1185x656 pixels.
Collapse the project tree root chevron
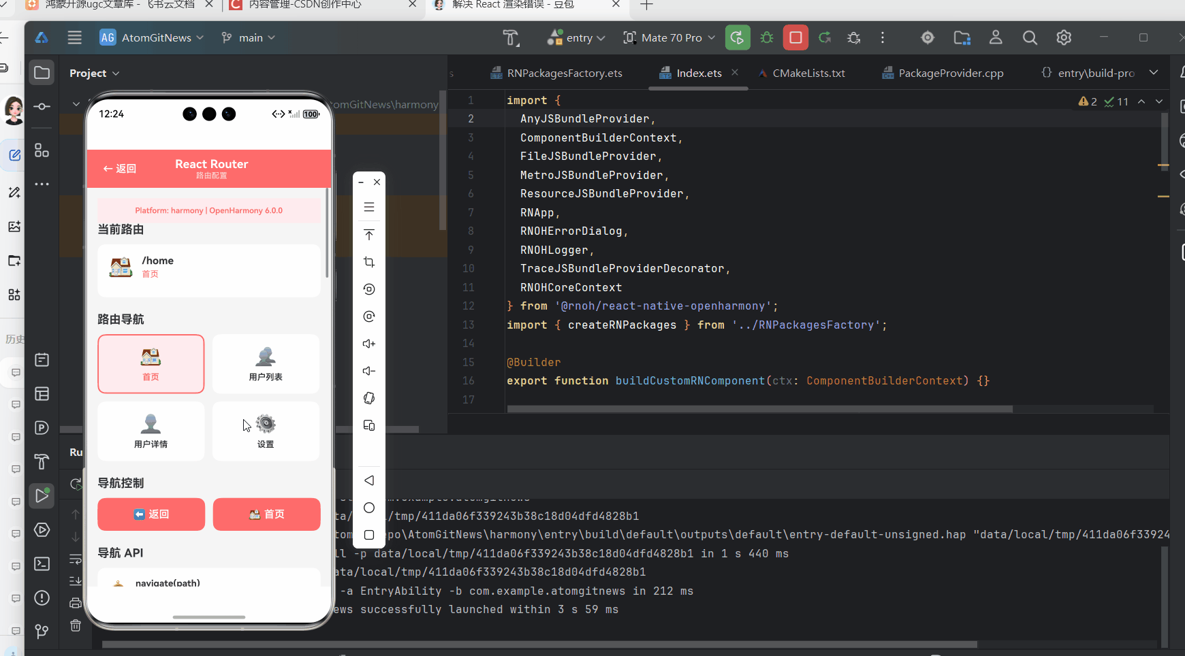pyautogui.click(x=76, y=104)
